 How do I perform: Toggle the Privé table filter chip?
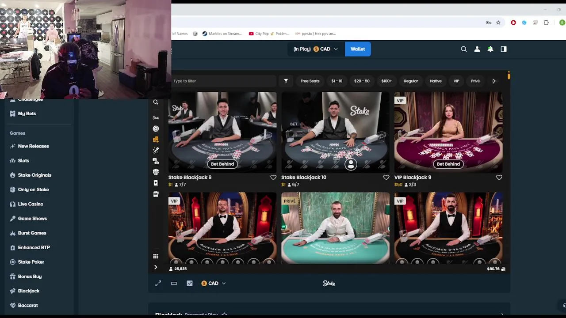[x=475, y=81]
